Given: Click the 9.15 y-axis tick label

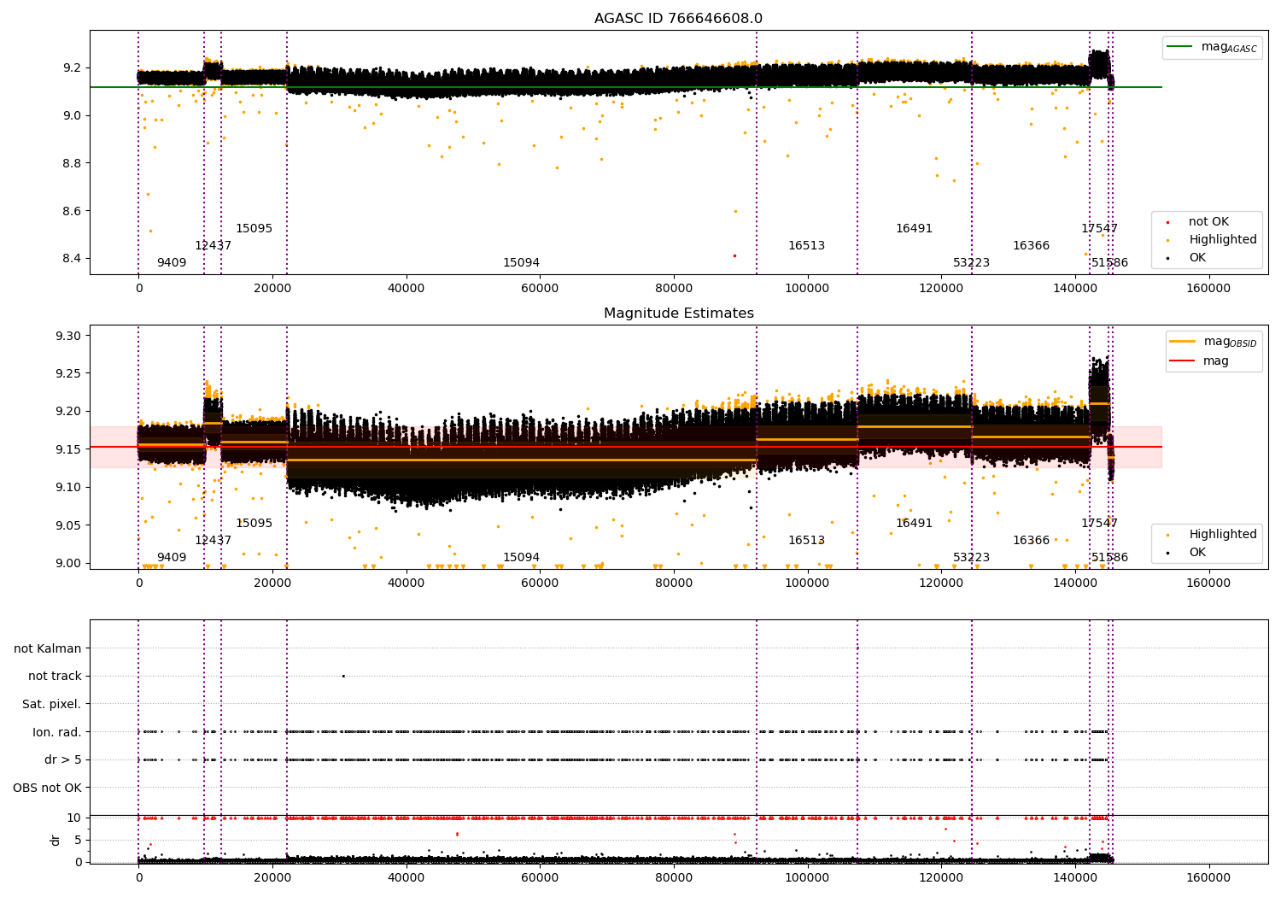Looking at the screenshot, I should tap(68, 449).
